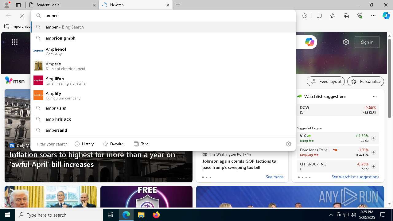Click taskbar search box
The height and width of the screenshot is (221, 393).
pyautogui.click(x=59, y=215)
